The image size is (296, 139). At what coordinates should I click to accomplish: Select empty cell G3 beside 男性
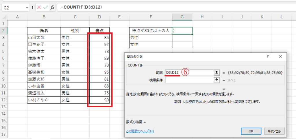point(182,38)
